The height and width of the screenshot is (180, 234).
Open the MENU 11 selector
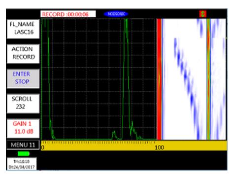23,144
